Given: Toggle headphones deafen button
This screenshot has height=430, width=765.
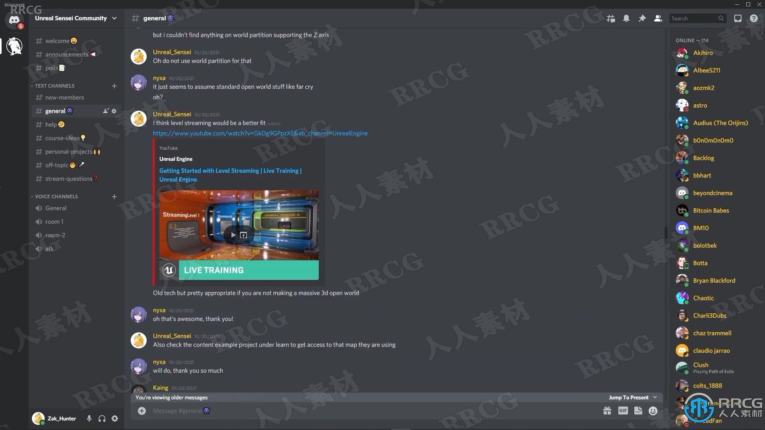Looking at the screenshot, I should coord(102,418).
